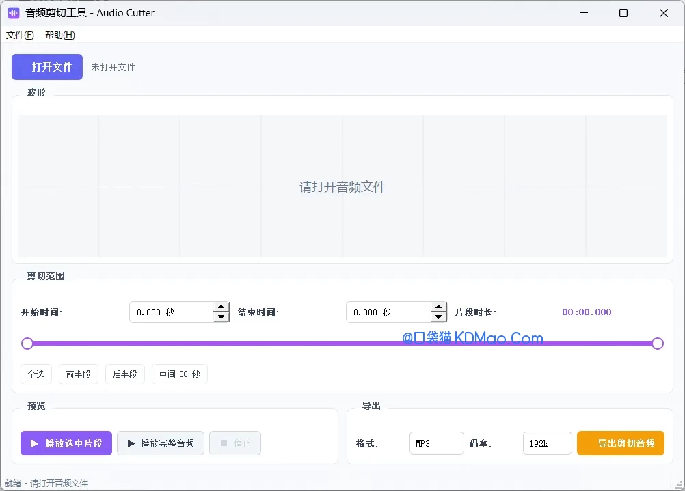Click the 片段时长 label
This screenshot has height=491, width=685.
point(476,312)
